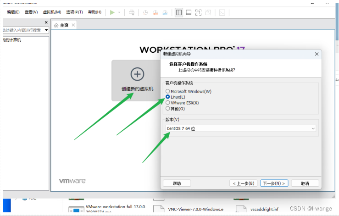339x216 pixels.
Task: Open the library search dropdown arrow
Action: [46, 30]
